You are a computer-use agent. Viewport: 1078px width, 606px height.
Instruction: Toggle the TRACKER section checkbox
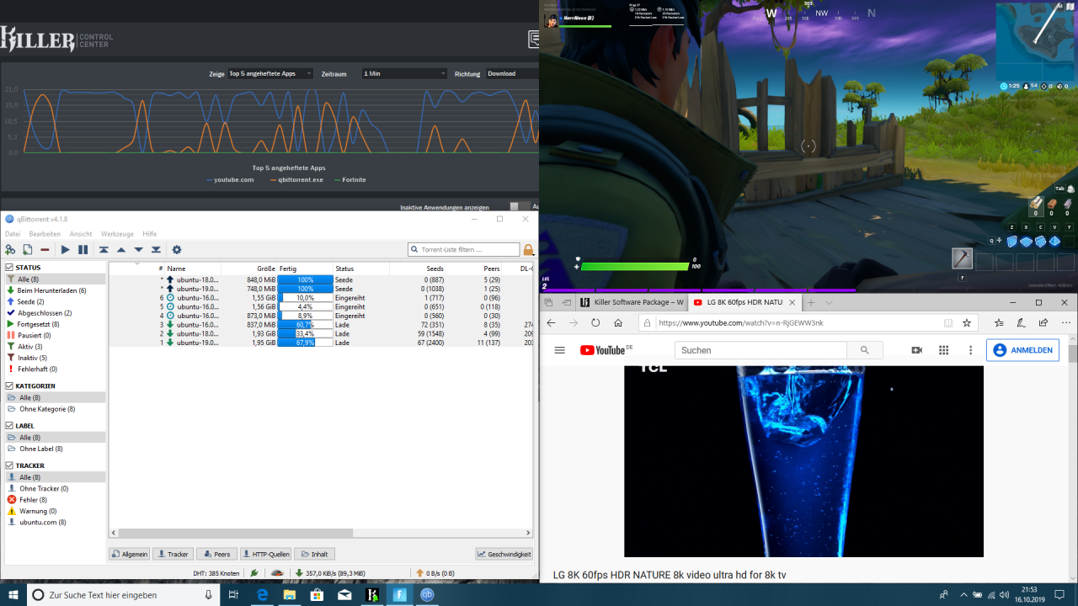pos(9,465)
